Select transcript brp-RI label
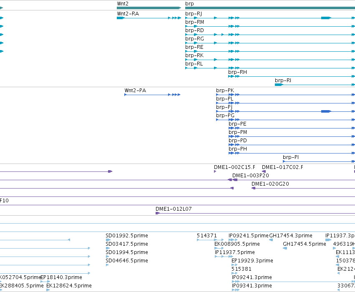355x292 pixels. (283, 81)
